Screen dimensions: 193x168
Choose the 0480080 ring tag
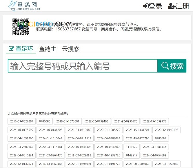click(45, 121)
